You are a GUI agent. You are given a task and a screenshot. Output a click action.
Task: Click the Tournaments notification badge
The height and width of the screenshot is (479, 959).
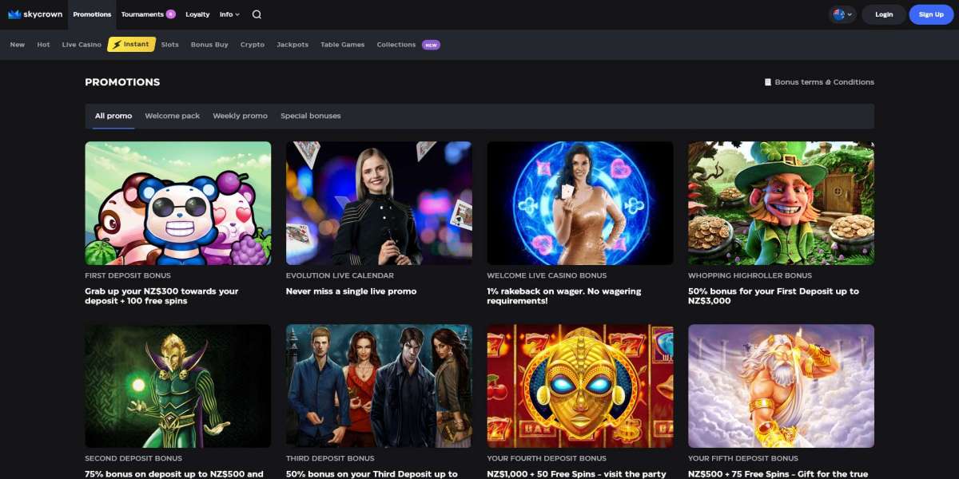171,14
